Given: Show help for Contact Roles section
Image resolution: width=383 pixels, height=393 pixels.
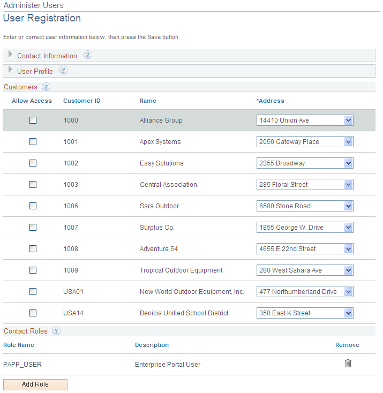Looking at the screenshot, I should pos(56,331).
